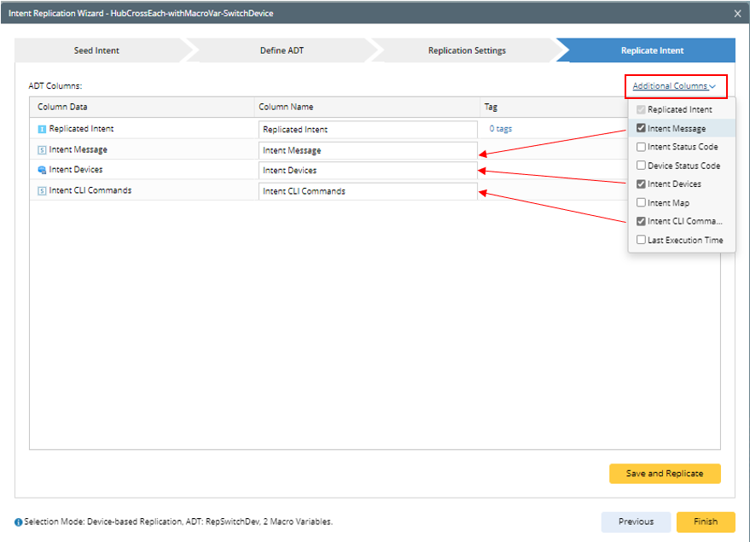Click the Intent Message column type icon
The width and height of the screenshot is (750, 542).
pyautogui.click(x=42, y=149)
